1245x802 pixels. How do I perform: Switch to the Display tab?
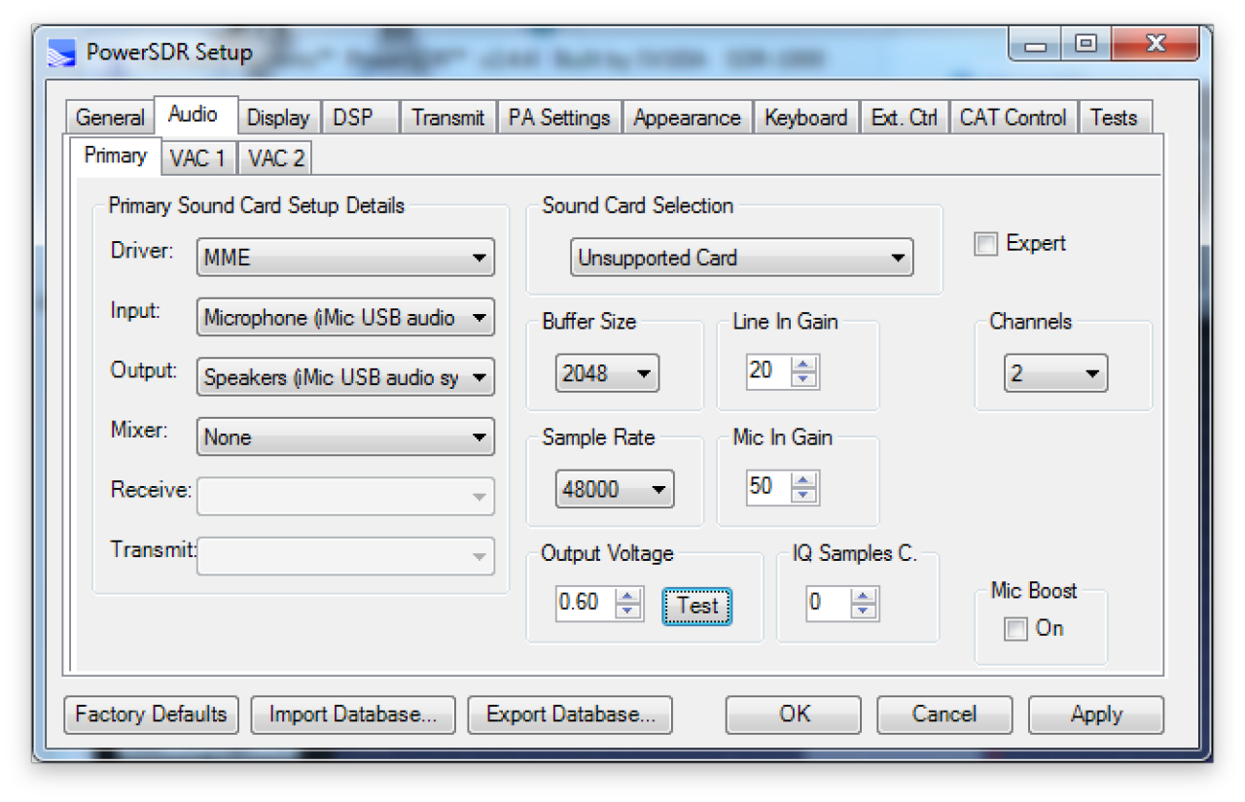278,118
